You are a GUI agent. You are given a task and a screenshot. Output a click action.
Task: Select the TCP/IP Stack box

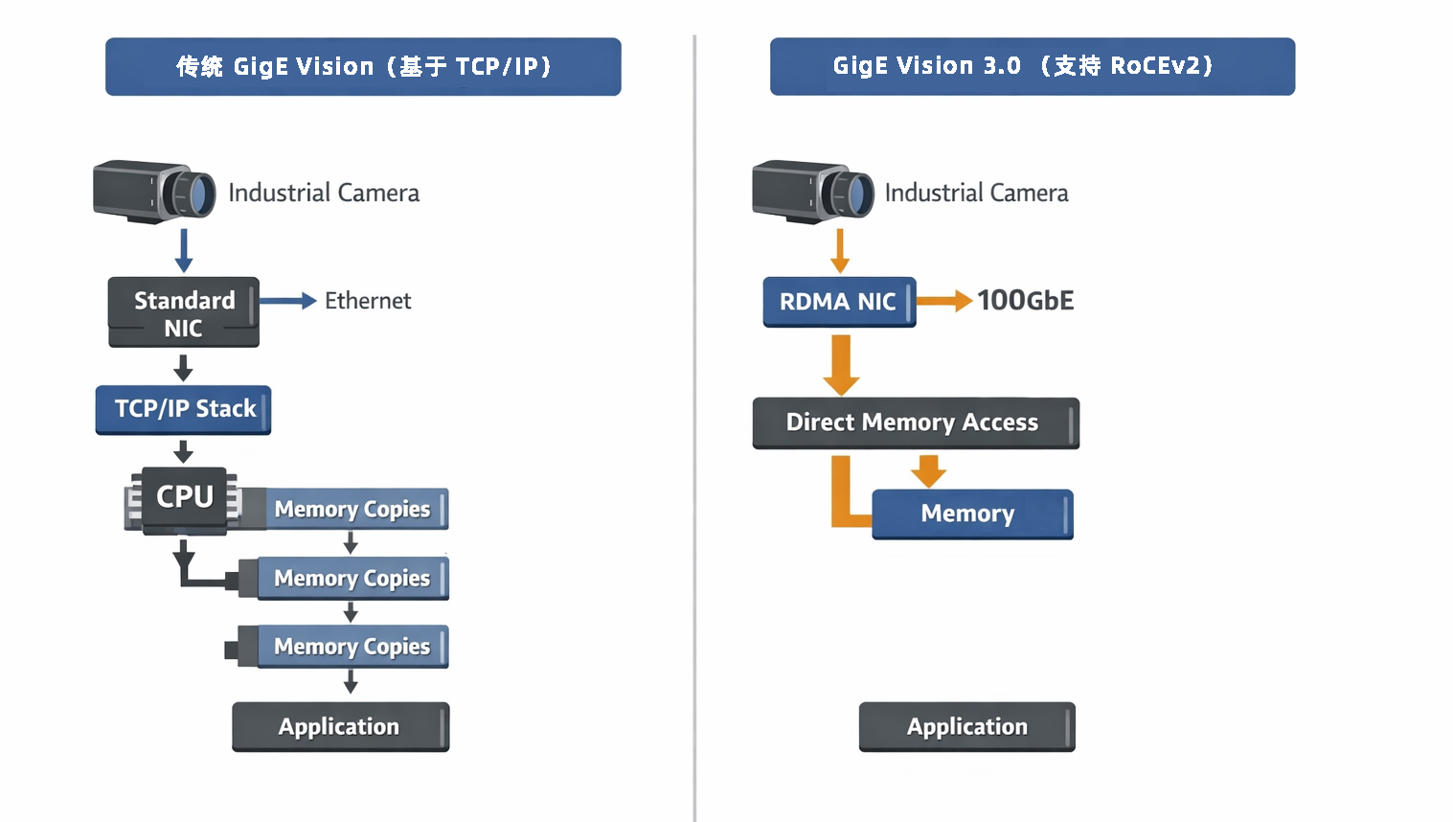[184, 409]
